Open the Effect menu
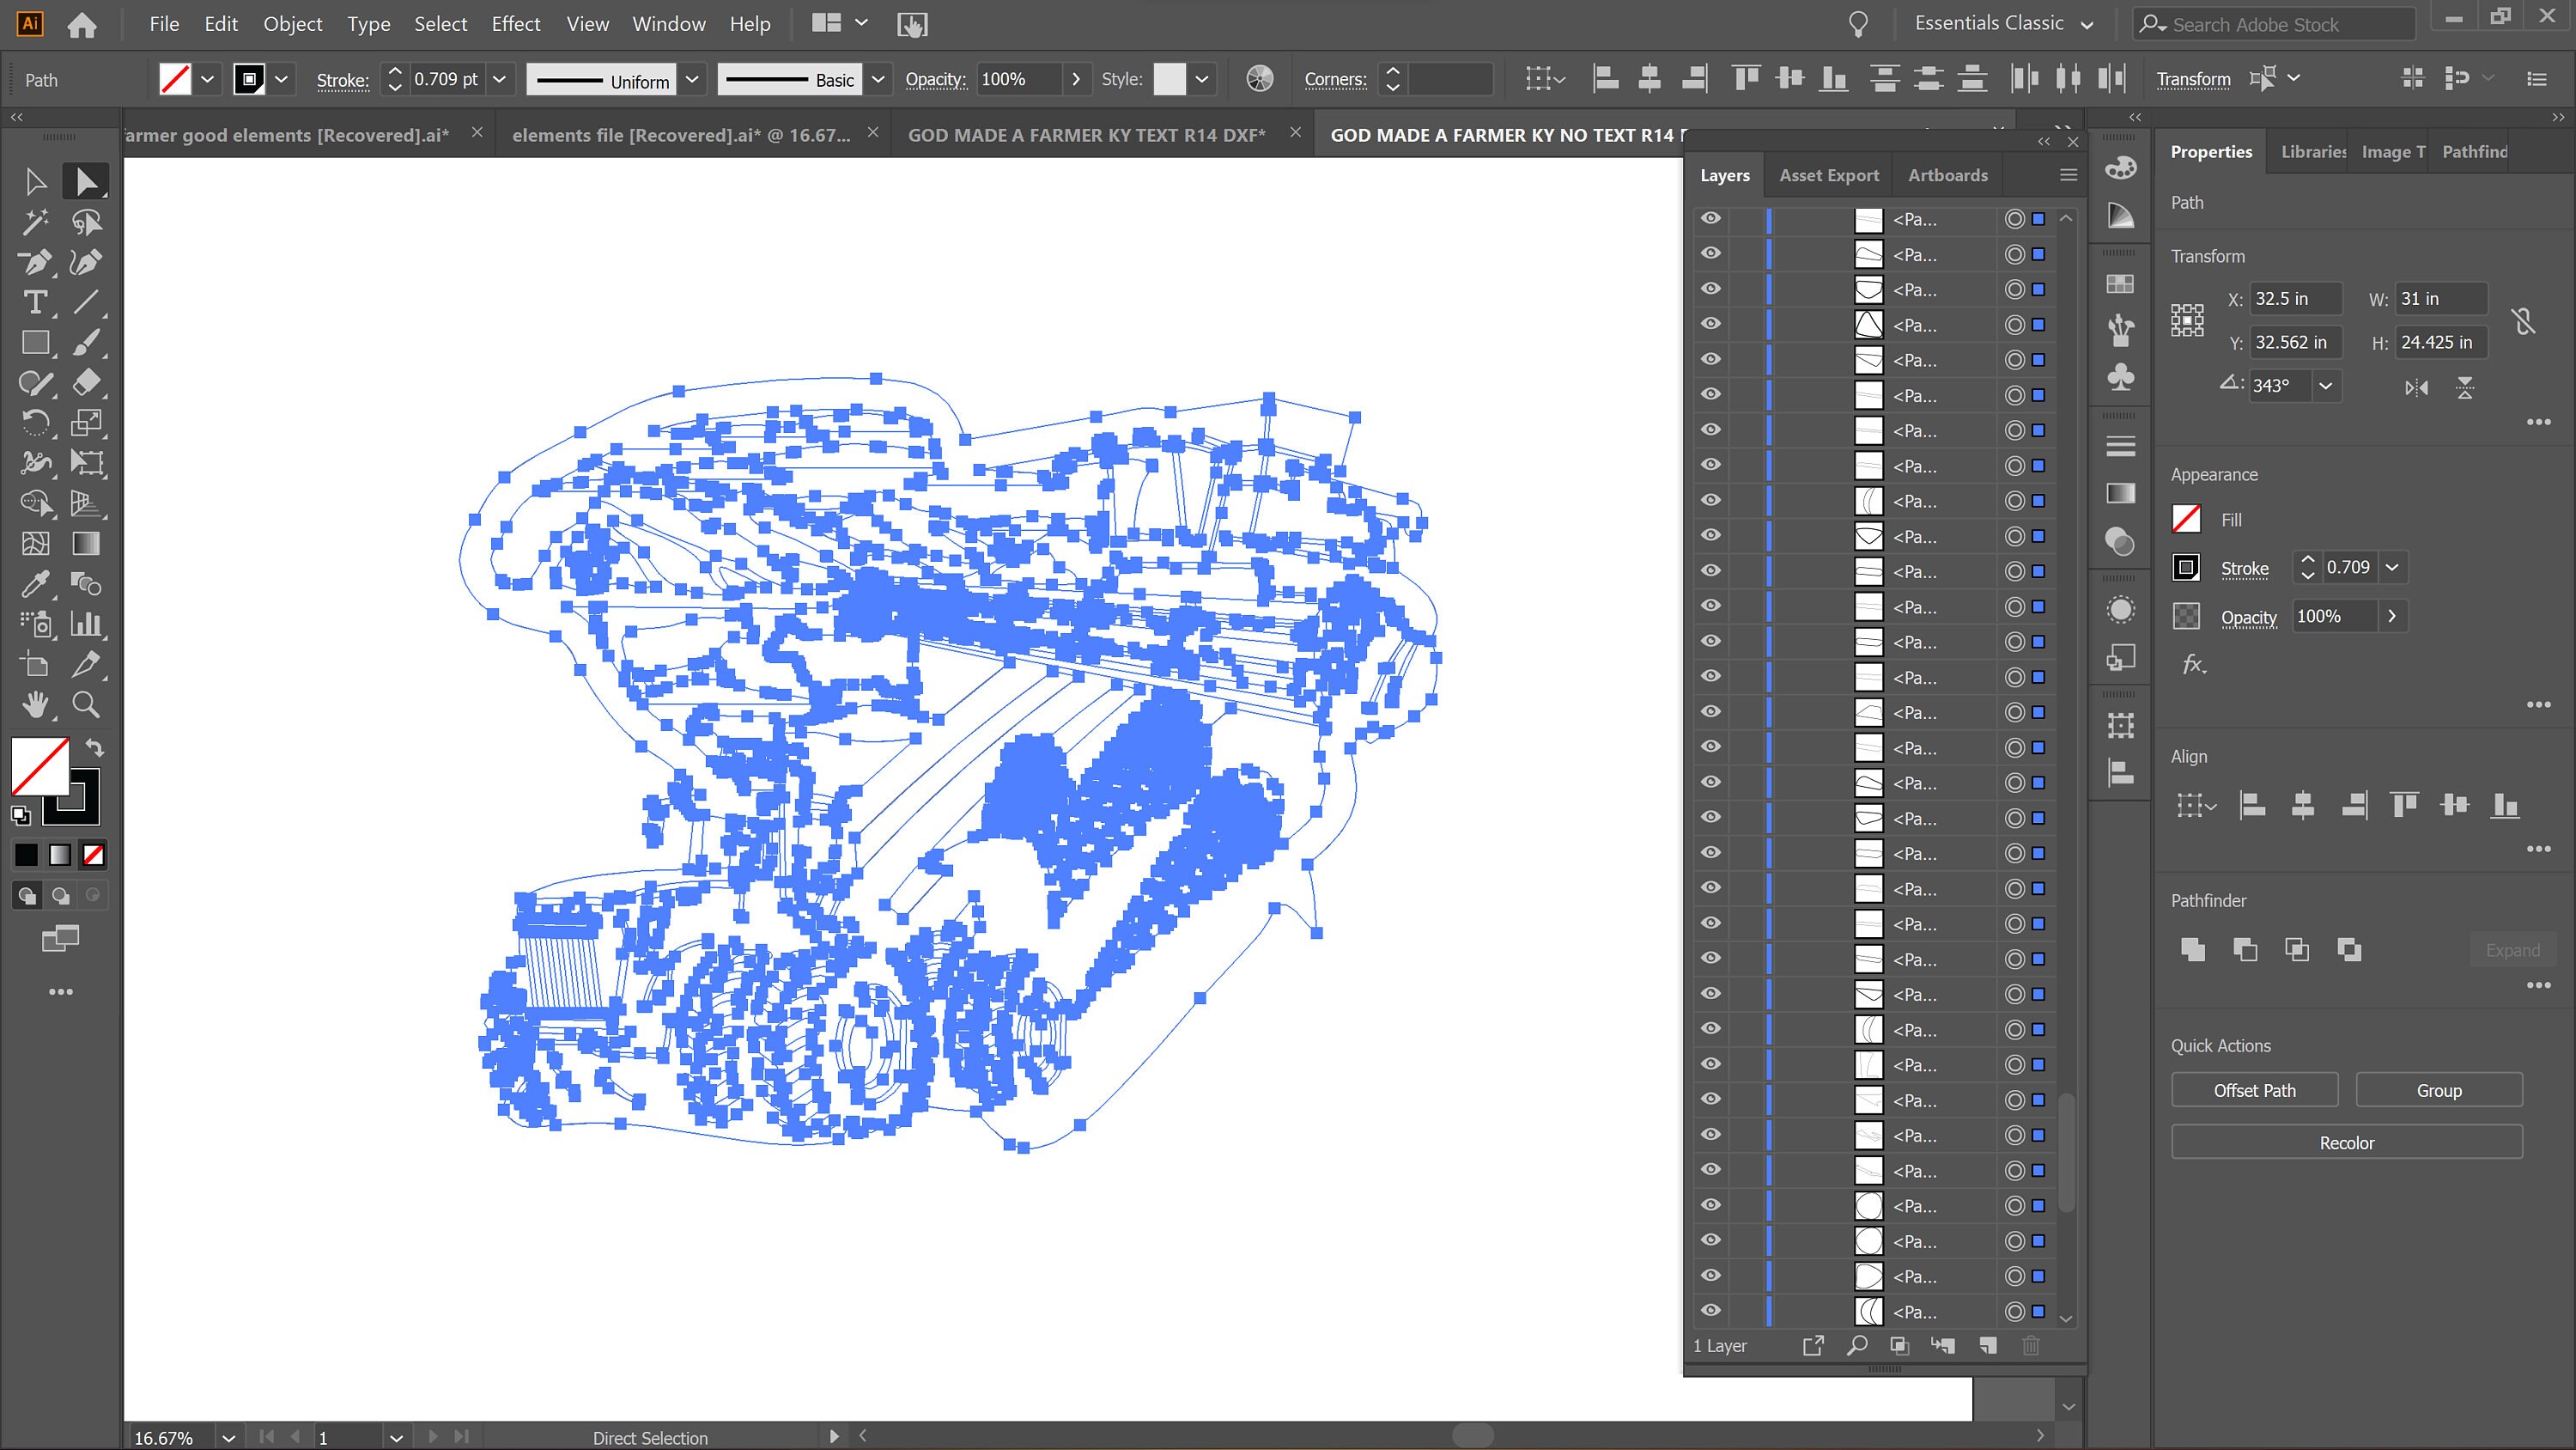This screenshot has width=2576, height=1450. tap(515, 23)
